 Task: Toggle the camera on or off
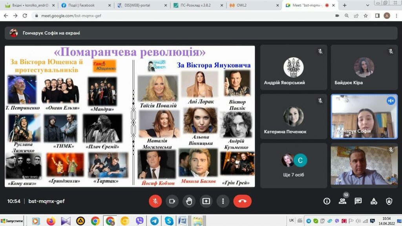(172, 201)
